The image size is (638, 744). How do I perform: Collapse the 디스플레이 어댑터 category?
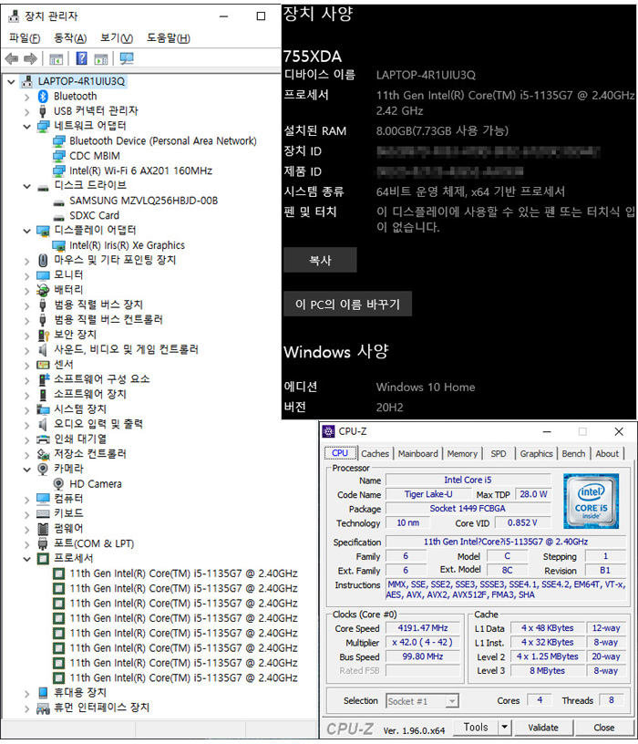point(26,231)
